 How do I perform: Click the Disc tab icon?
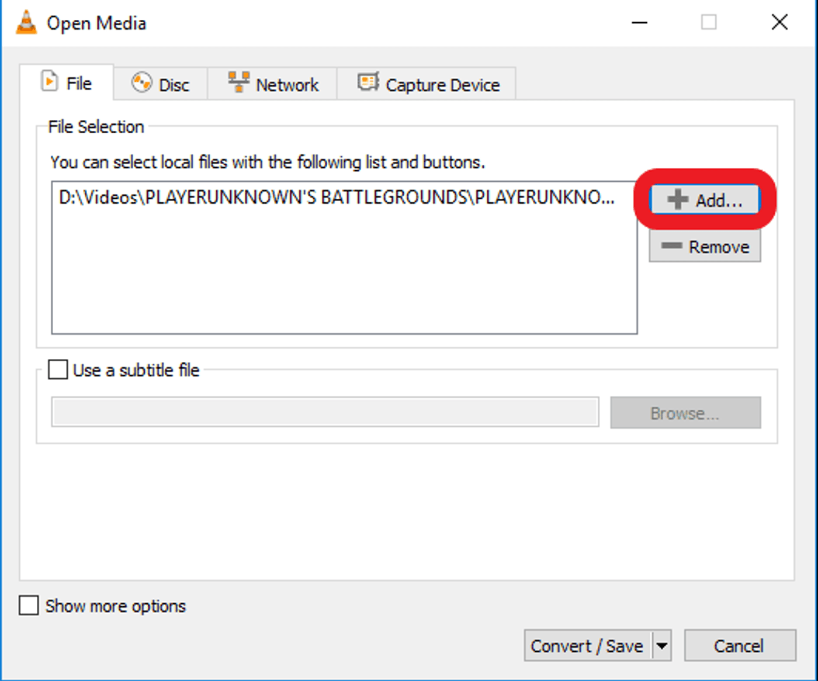(x=141, y=82)
